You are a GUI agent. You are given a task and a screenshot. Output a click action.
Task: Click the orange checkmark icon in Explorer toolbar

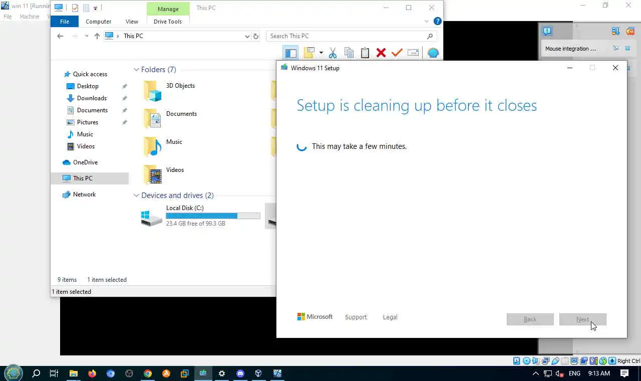click(x=397, y=53)
